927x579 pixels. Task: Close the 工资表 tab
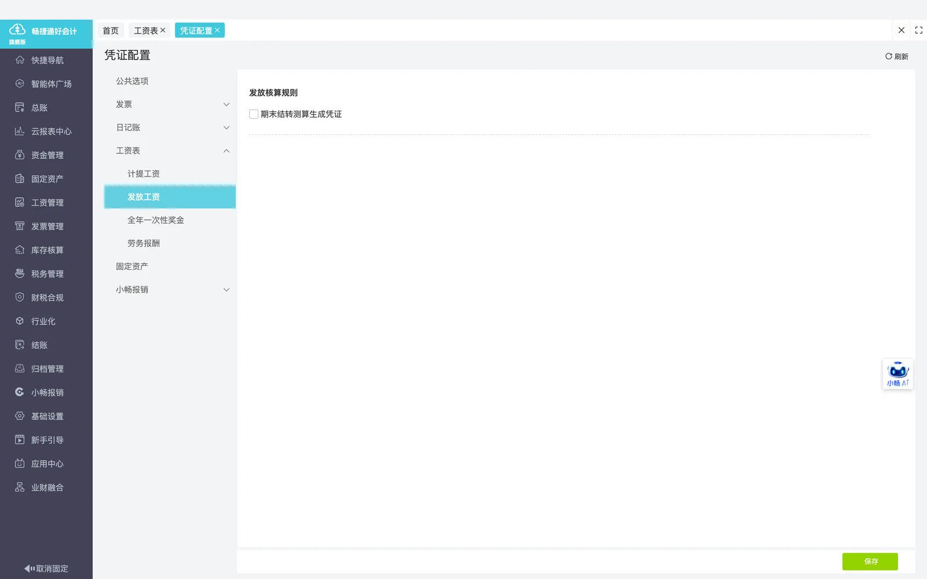[x=163, y=30]
